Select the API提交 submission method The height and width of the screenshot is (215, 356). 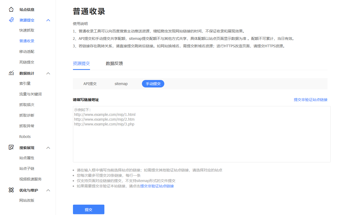pos(90,84)
